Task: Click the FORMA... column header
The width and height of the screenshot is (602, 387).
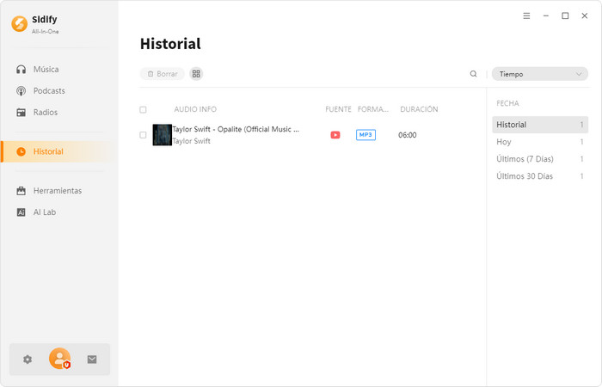Action: coord(372,109)
